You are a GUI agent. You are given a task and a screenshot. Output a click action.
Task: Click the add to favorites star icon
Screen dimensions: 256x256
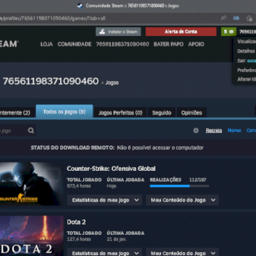pyautogui.click(x=249, y=19)
